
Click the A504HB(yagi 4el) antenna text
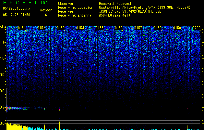(114, 15)
